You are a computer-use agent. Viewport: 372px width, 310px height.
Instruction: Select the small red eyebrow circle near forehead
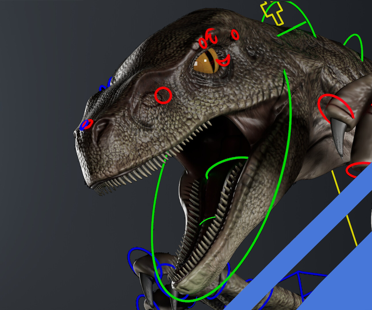(x=235, y=35)
